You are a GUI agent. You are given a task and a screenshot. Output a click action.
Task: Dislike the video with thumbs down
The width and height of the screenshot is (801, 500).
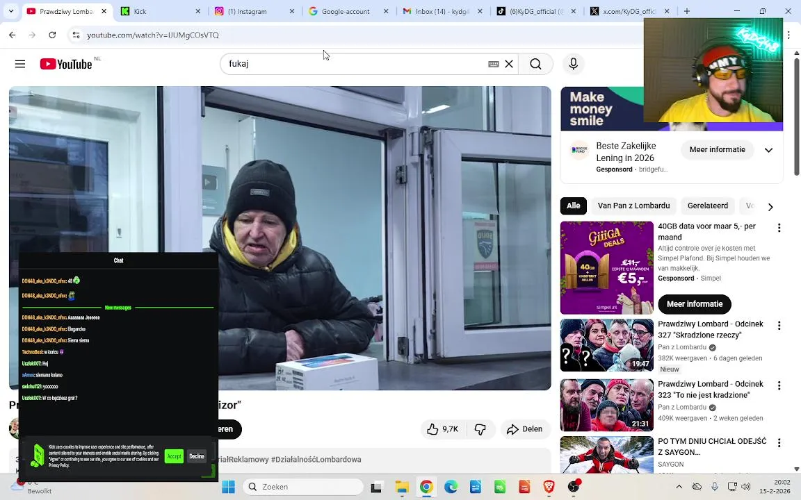(480, 429)
